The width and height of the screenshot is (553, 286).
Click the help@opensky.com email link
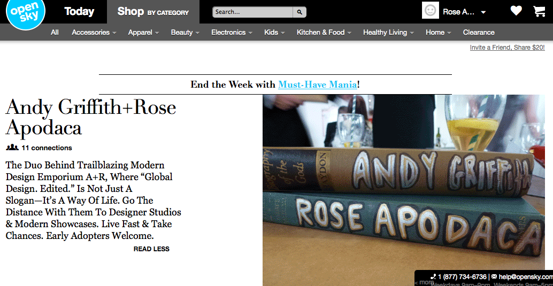tap(526, 277)
